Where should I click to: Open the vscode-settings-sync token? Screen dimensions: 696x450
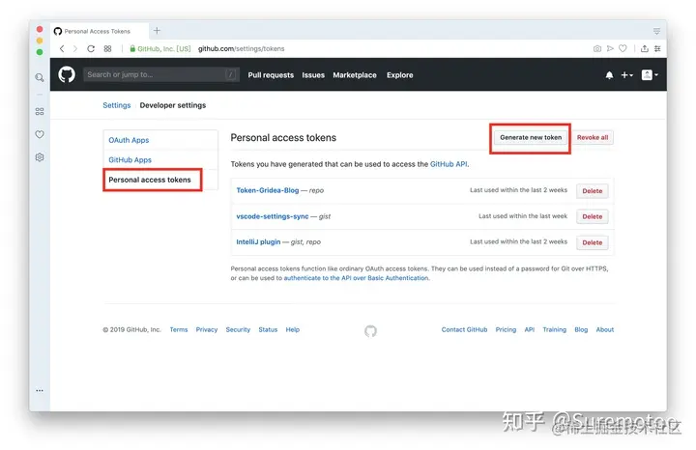coord(272,216)
